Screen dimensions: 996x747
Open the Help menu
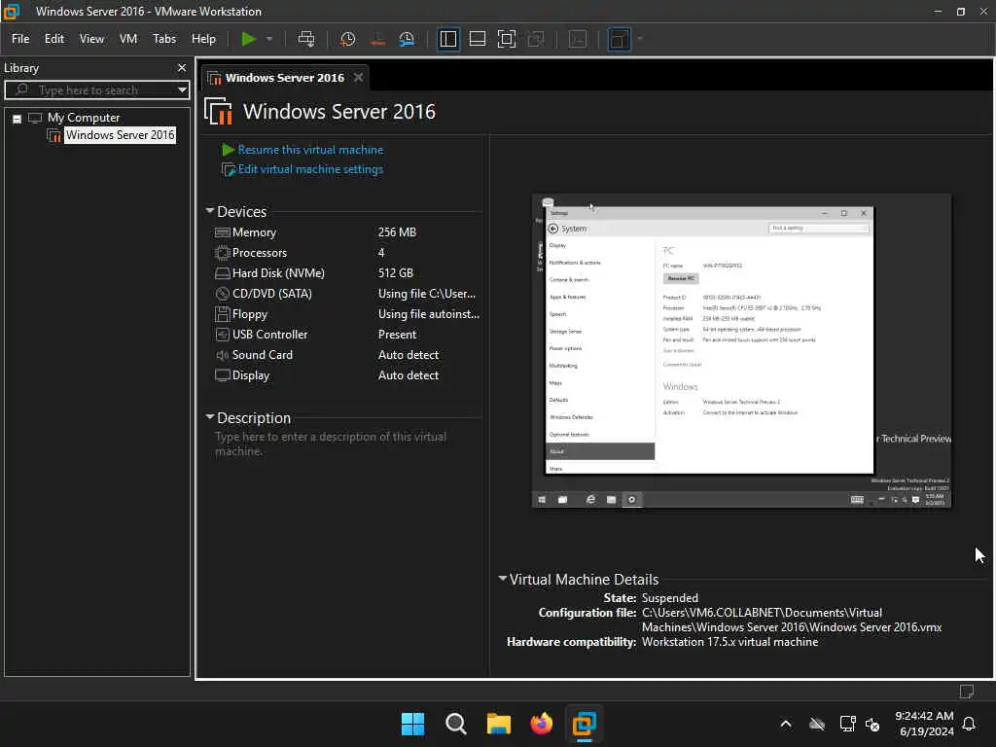pyautogui.click(x=203, y=39)
